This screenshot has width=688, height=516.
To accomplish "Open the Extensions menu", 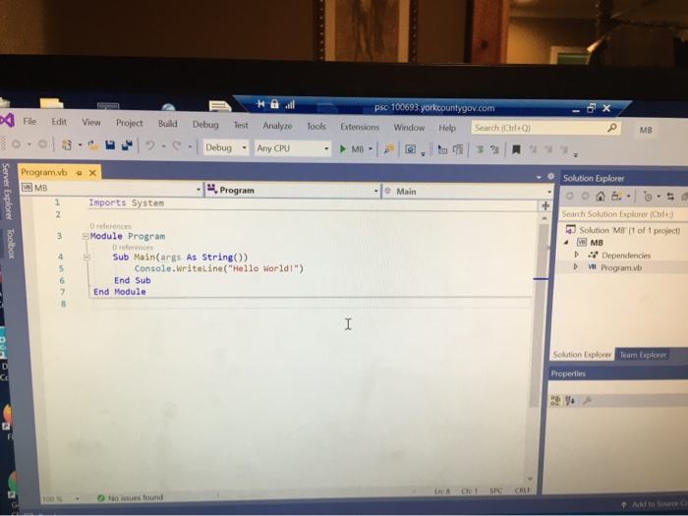I will 360,127.
